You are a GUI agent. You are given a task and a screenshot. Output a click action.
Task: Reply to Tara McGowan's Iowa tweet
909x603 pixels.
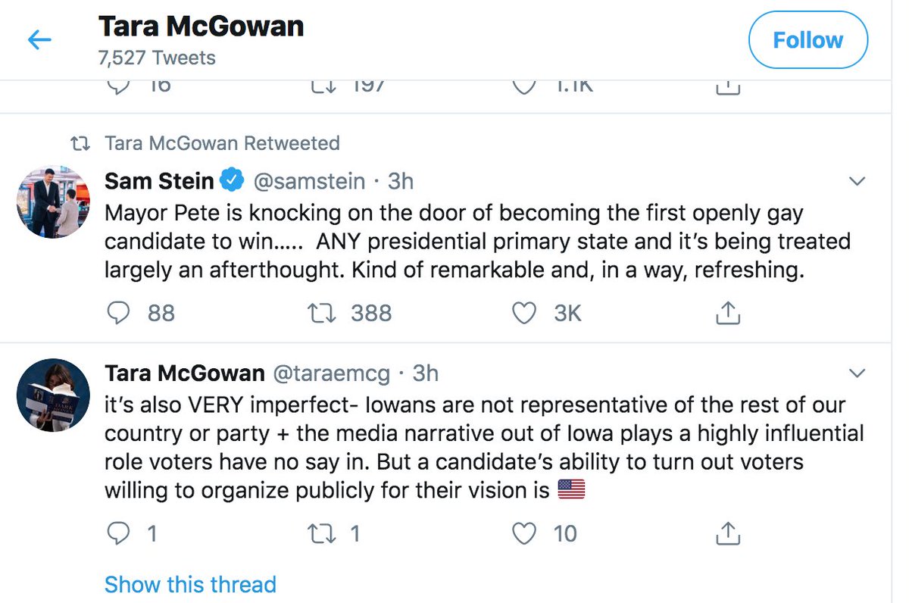119,534
